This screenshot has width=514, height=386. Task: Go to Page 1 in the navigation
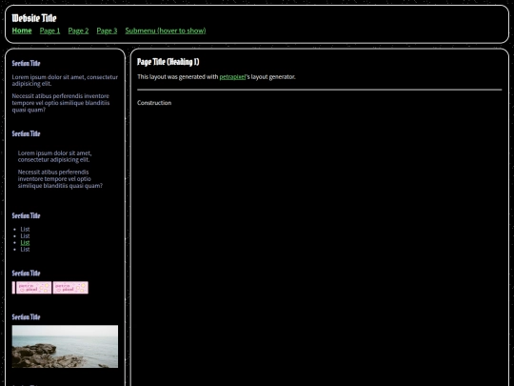click(49, 30)
